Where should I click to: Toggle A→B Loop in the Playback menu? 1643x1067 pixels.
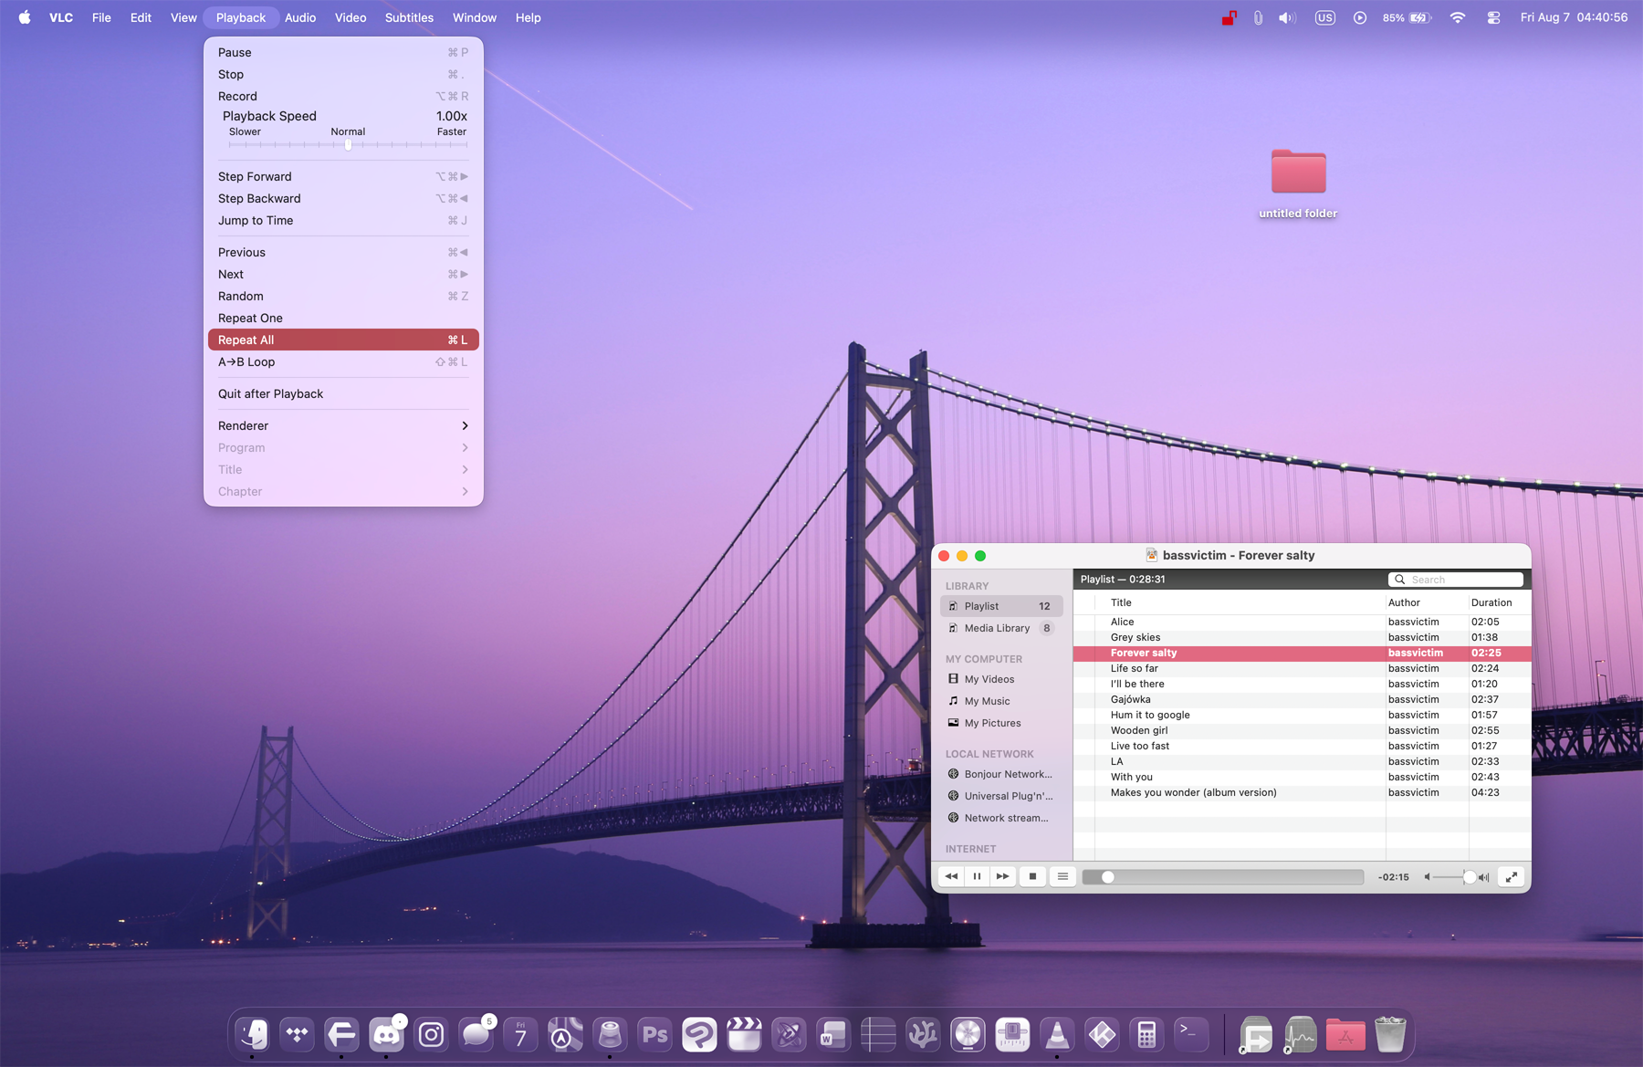tap(343, 361)
